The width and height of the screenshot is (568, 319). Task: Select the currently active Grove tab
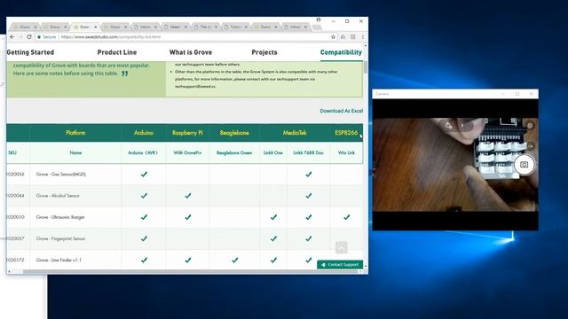tap(84, 27)
